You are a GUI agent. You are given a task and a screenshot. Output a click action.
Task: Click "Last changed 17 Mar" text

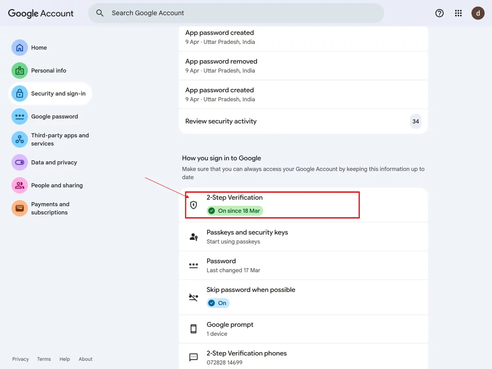pos(233,270)
